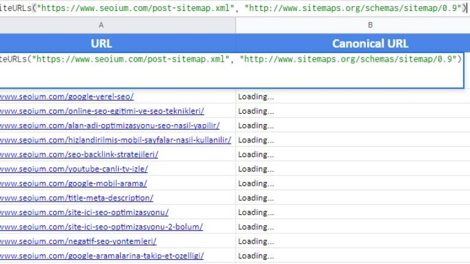Select Loading cell beside google-aramalarina-takip-et-ozelligi row

coord(352,255)
